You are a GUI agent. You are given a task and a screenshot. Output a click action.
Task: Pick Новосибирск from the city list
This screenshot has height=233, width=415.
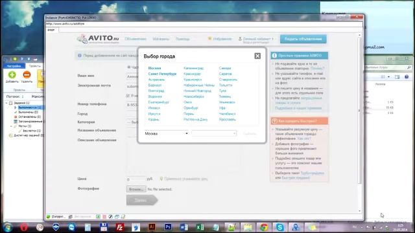pyautogui.click(x=194, y=96)
